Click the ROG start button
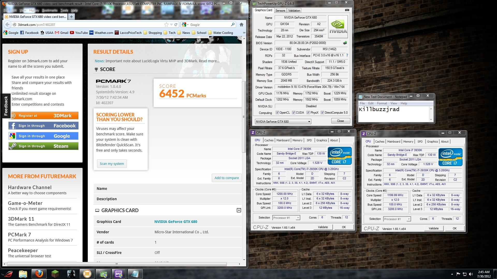The width and height of the screenshot is (497, 279). [x=7, y=274]
